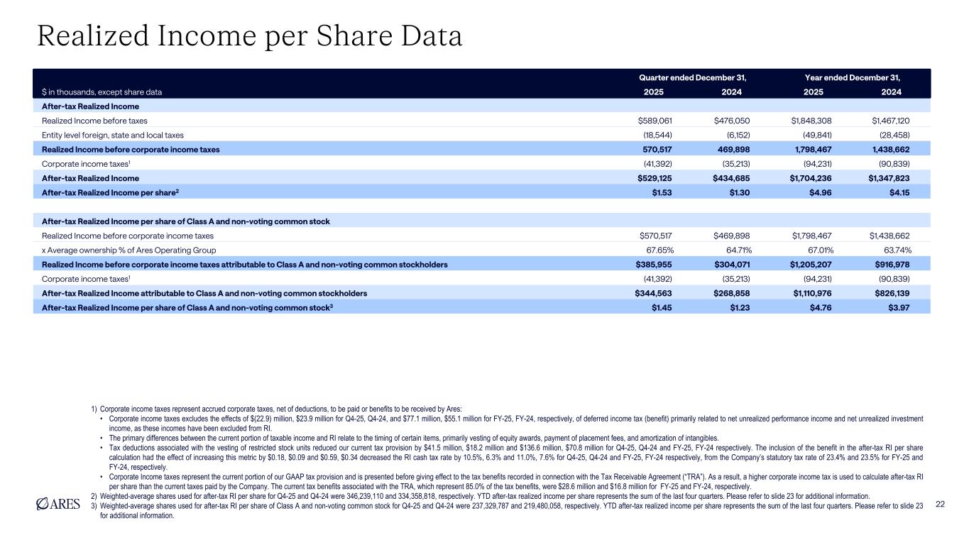The image size is (969, 545).
Task: Click the Realized Income per Share Data title
Action: [249, 36]
